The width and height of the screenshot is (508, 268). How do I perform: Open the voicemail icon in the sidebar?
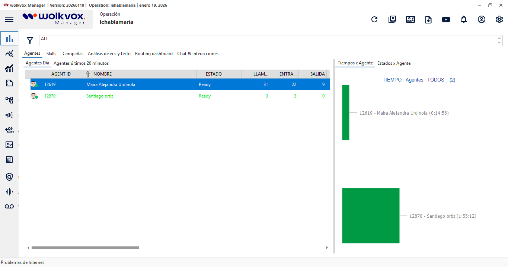pyautogui.click(x=9, y=207)
